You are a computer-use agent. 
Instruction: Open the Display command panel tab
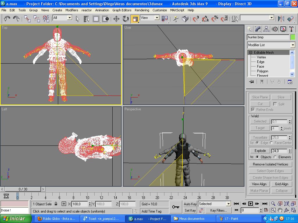(283, 29)
